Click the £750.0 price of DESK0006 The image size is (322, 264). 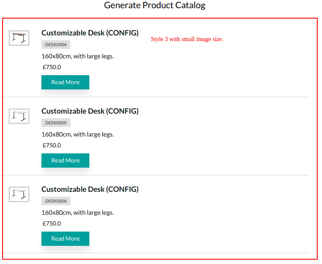pos(52,223)
